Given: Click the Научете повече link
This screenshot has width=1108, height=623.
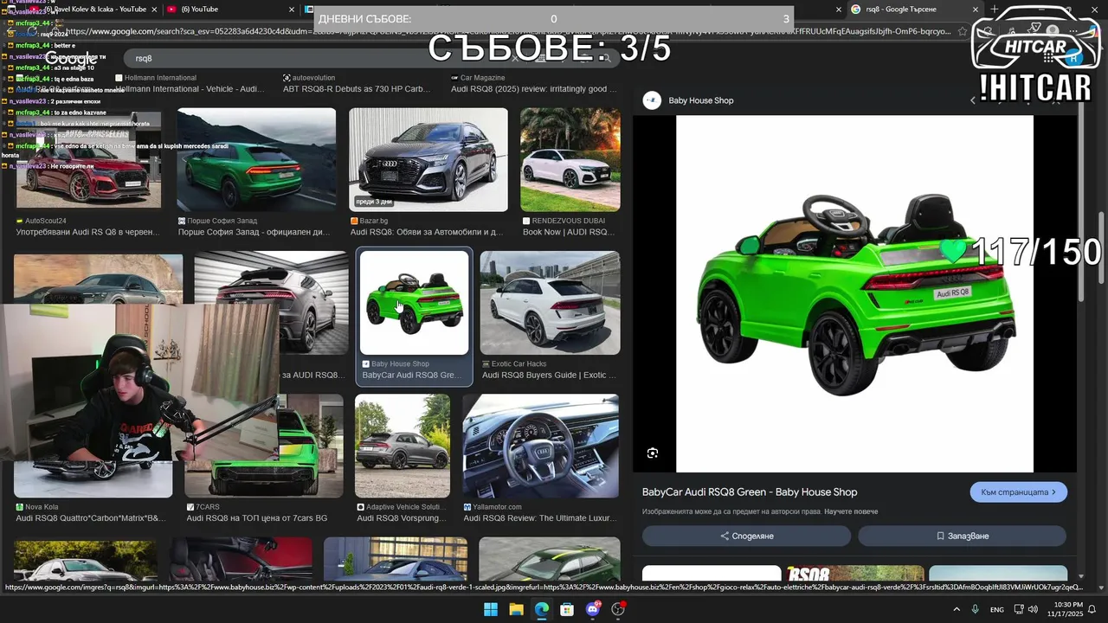Looking at the screenshot, I should [851, 511].
